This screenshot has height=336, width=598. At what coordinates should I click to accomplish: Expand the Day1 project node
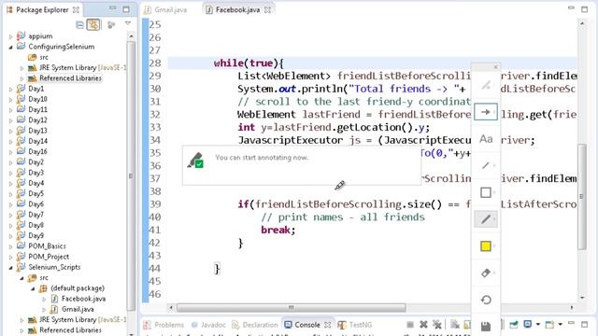10,90
